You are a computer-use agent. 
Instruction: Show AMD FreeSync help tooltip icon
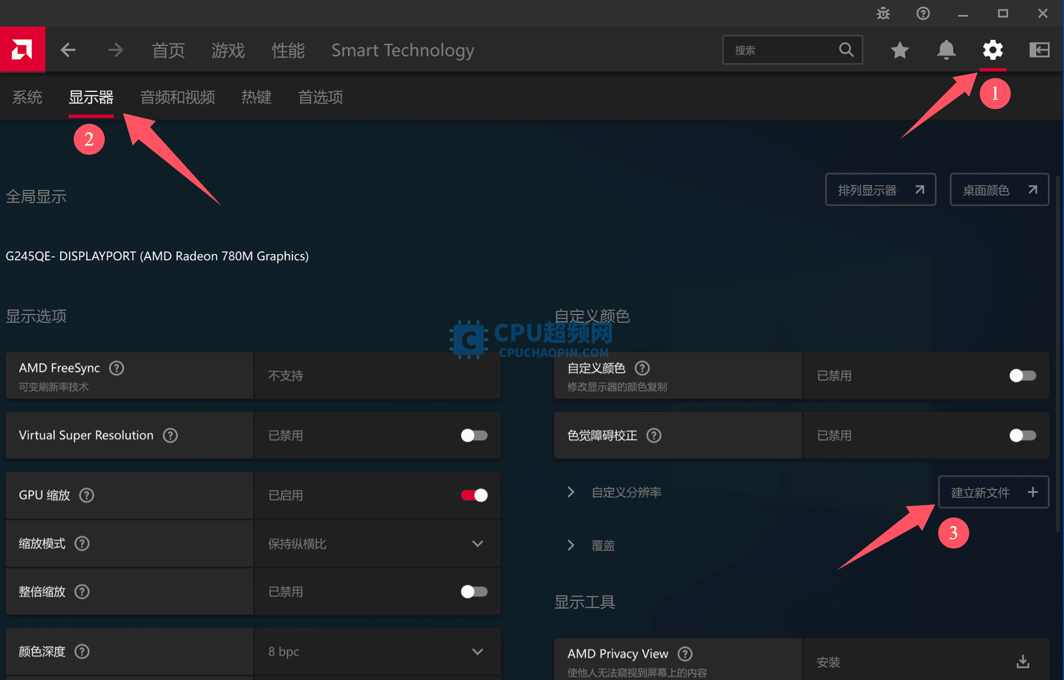tap(116, 368)
